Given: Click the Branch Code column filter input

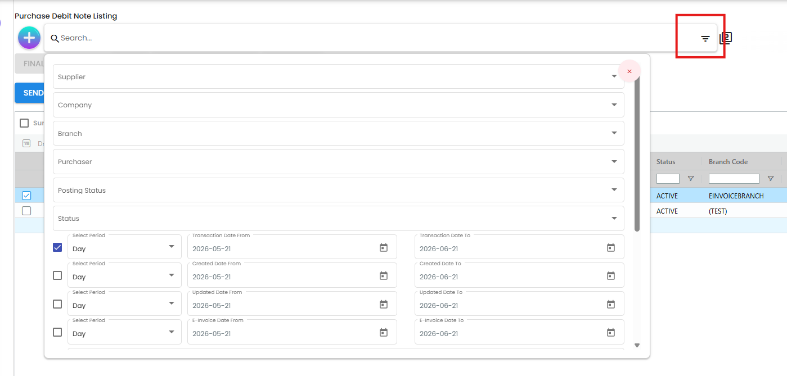Looking at the screenshot, I should pos(734,179).
